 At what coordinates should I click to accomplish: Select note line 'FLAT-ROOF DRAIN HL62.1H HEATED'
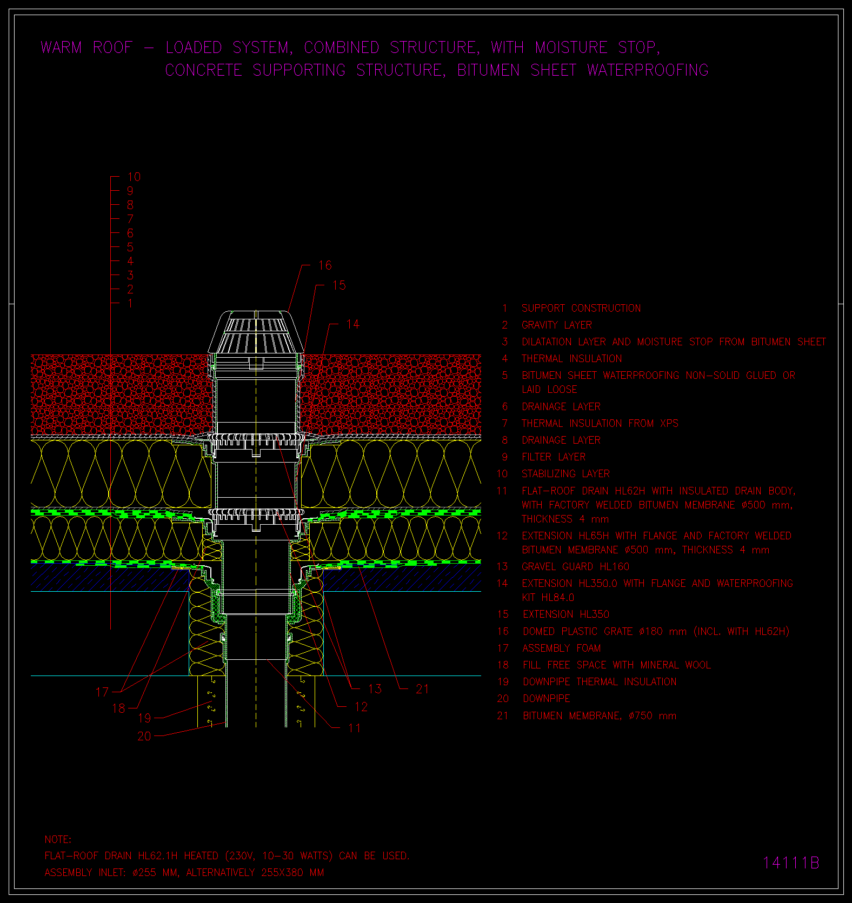[x=131, y=856]
